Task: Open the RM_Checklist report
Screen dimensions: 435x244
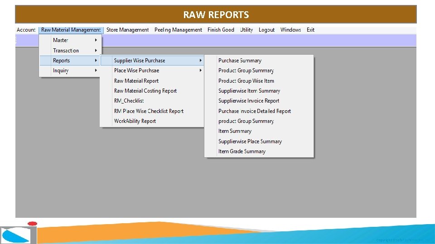Action: (x=152, y=101)
